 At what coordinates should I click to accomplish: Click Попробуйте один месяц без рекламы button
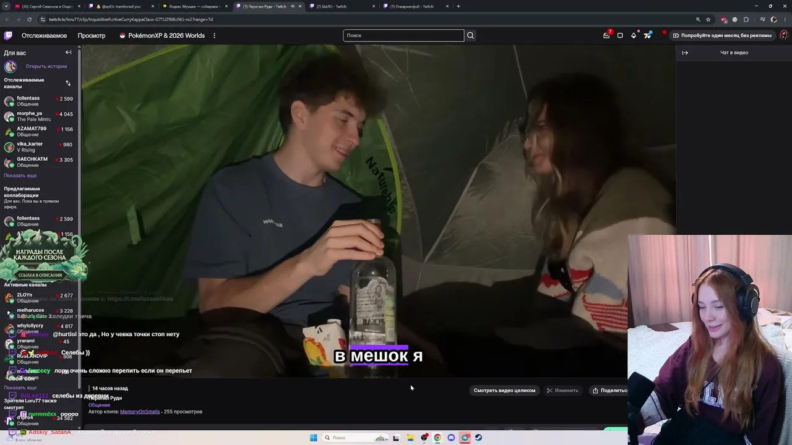pyautogui.click(x=722, y=35)
